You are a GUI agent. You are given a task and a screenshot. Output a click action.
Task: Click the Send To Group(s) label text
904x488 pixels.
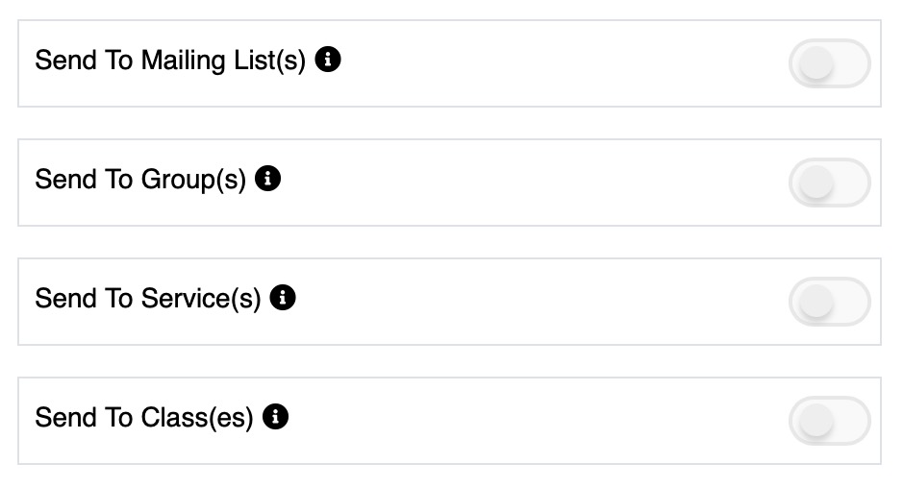coord(140,180)
